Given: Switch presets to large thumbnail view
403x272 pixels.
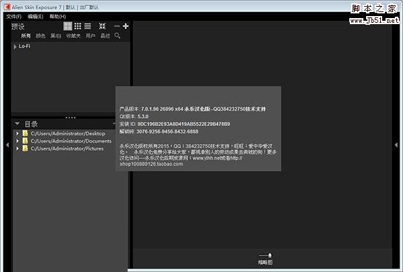Looking at the screenshot, I should pyautogui.click(x=68, y=26).
